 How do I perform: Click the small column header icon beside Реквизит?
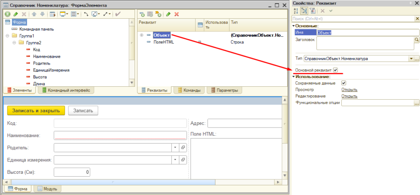(x=200, y=25)
